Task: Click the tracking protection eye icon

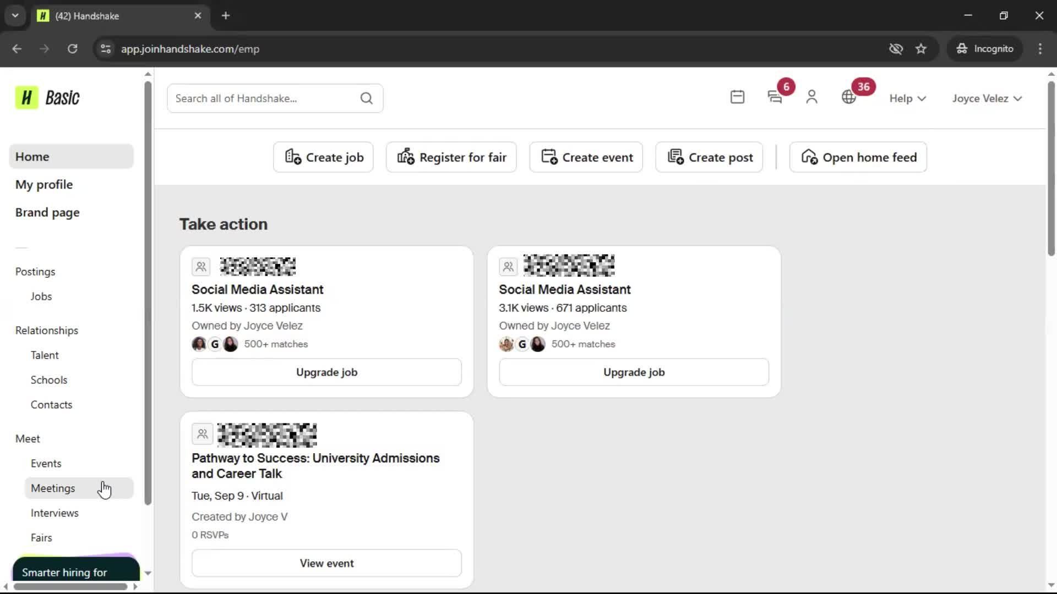Action: pos(896,49)
